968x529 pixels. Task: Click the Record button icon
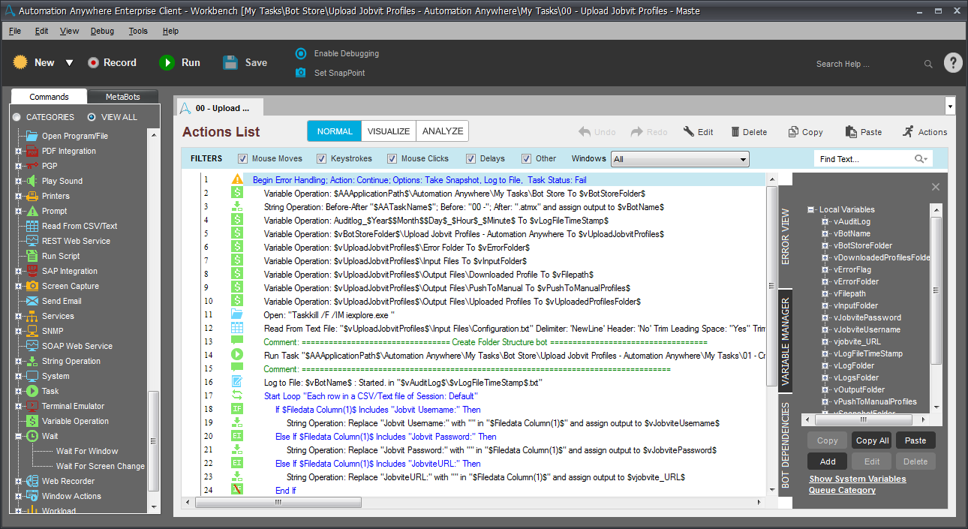tap(93, 63)
